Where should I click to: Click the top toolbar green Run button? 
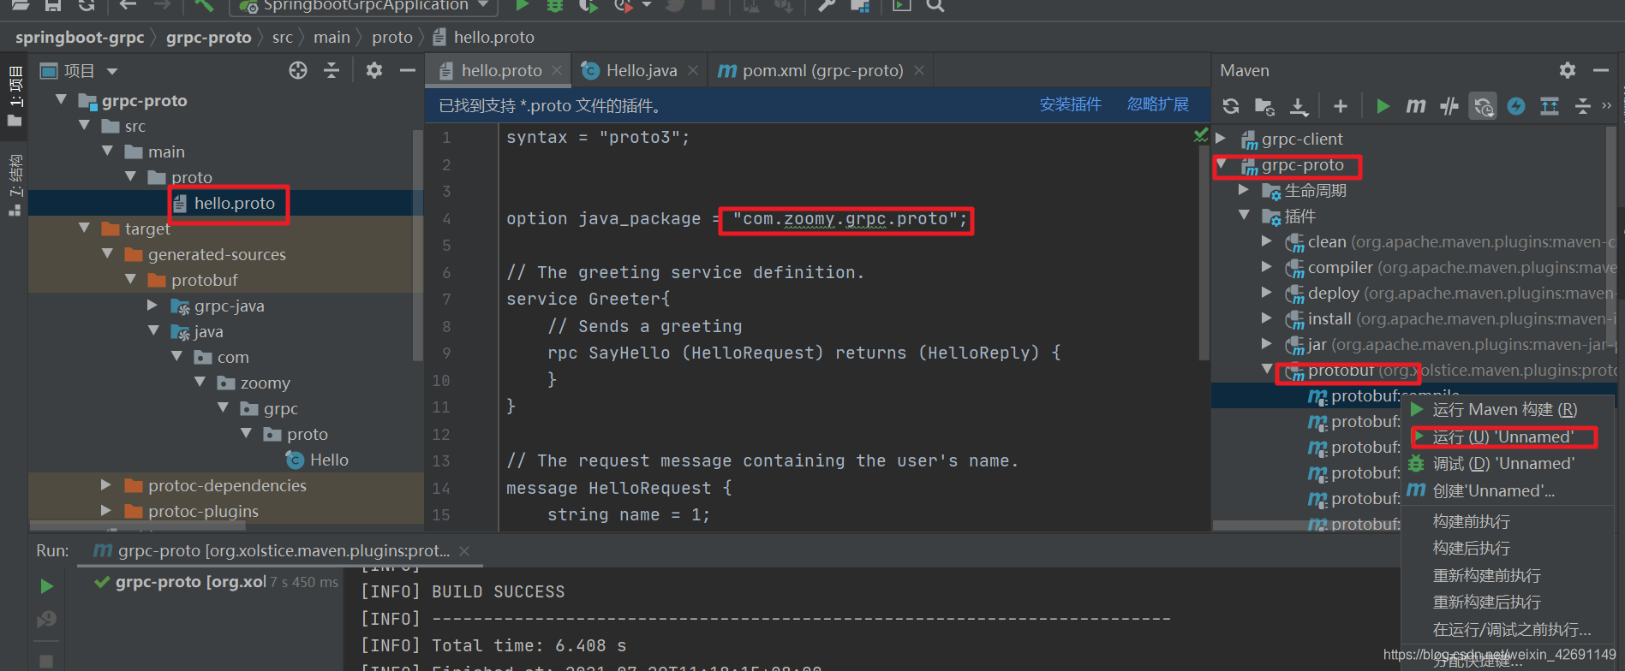coord(522,6)
